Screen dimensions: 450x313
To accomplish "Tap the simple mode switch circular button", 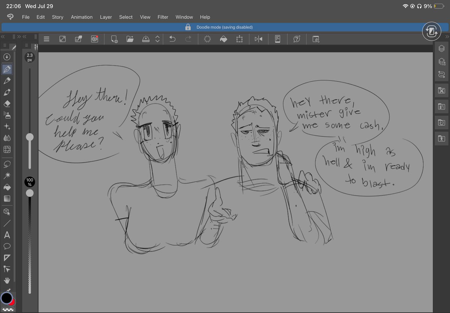I will pyautogui.click(x=432, y=31).
